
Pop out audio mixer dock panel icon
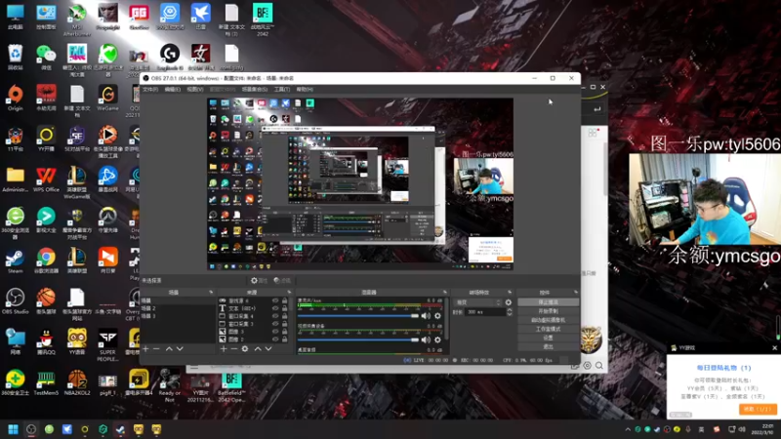click(x=444, y=292)
